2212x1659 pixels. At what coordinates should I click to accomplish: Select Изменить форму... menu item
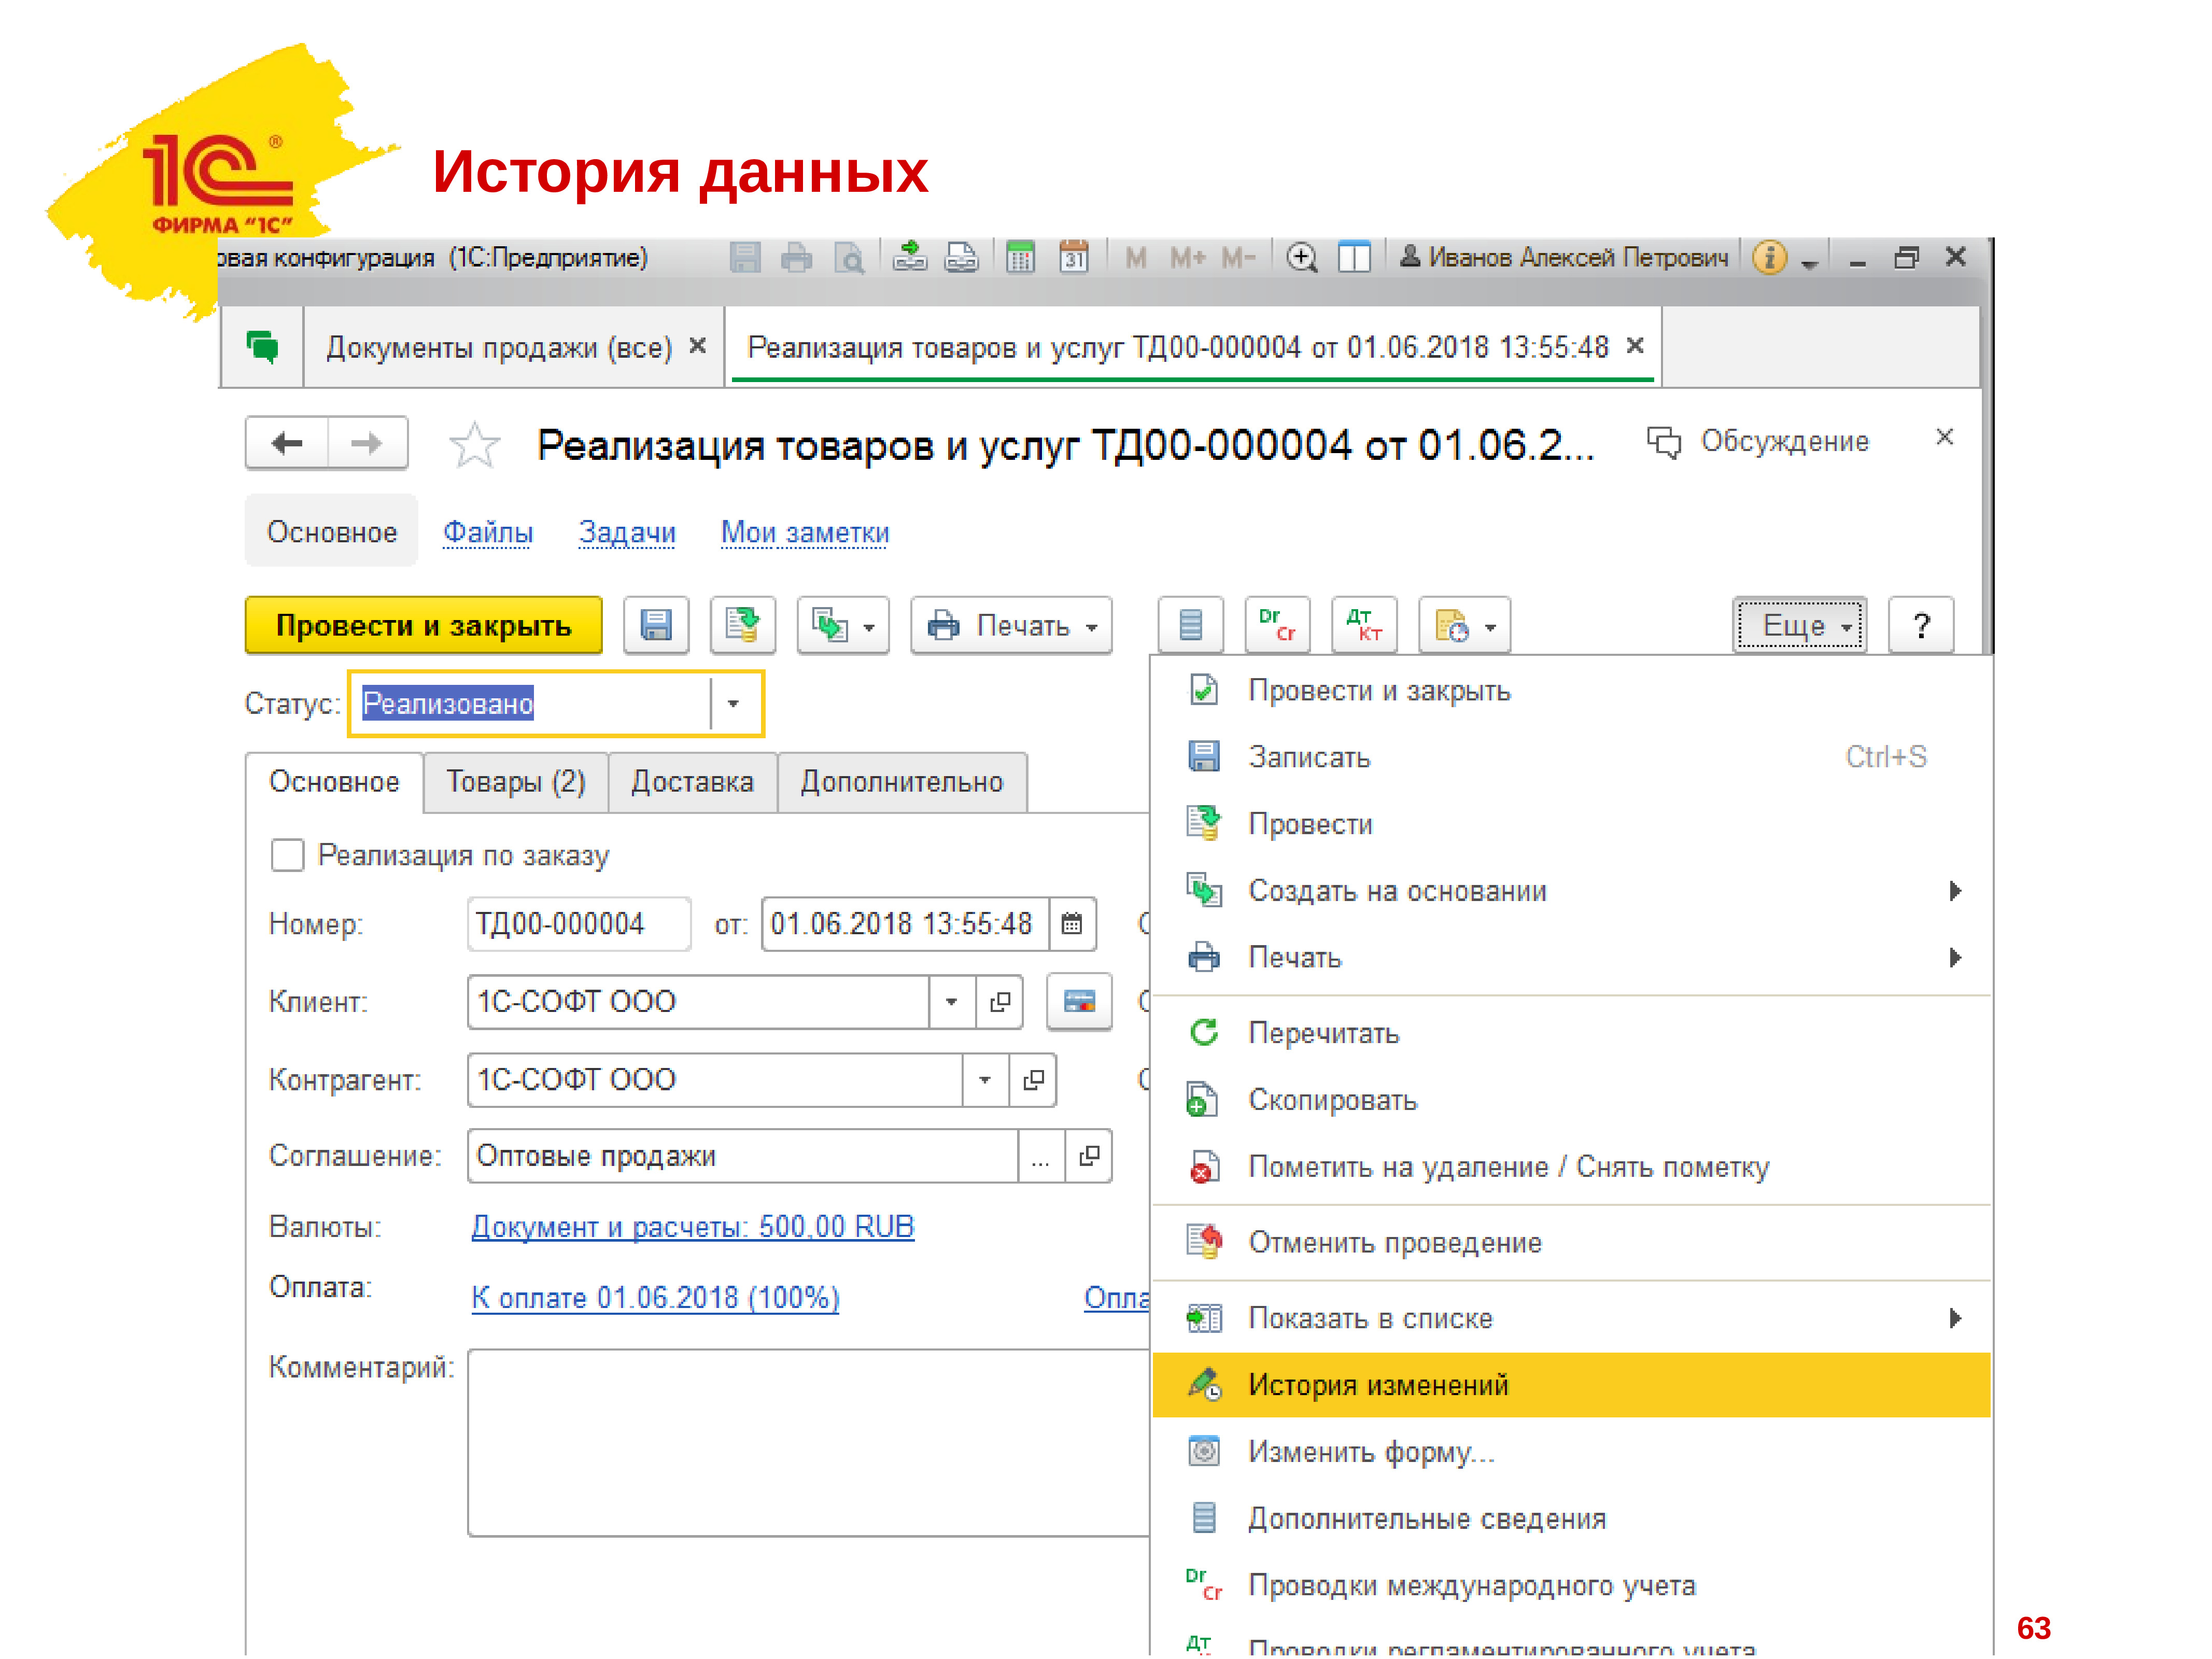click(1571, 1452)
